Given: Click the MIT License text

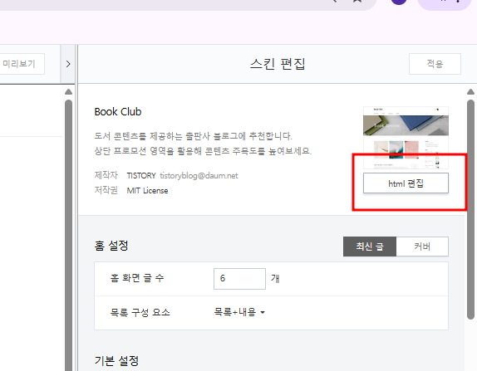Looking at the screenshot, I should click(x=147, y=191).
